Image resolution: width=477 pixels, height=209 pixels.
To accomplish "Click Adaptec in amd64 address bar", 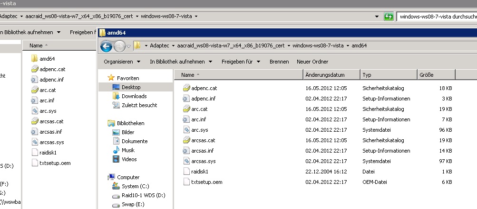I will point(159,46).
